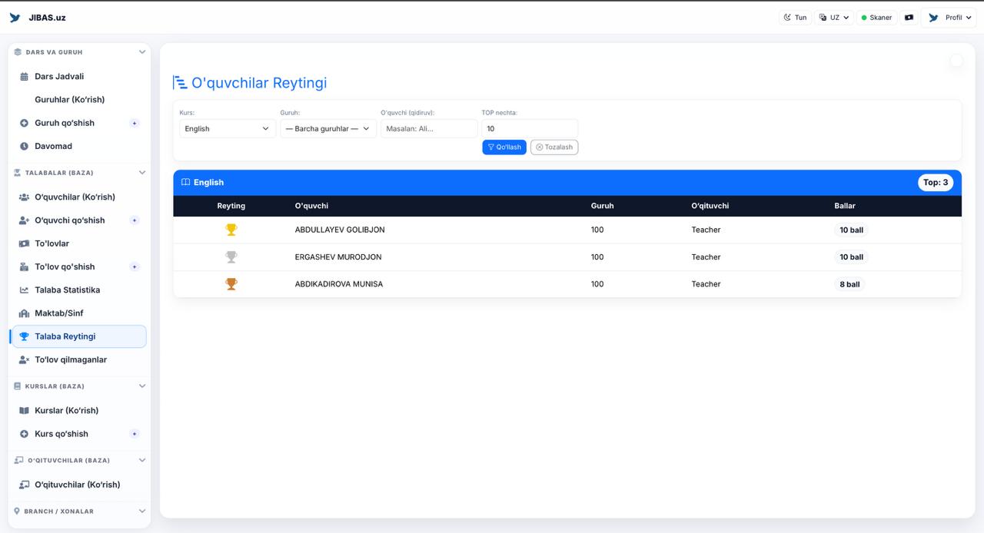Click the JIBAS.uz bird logo
The width and height of the screenshot is (984, 533).
pyautogui.click(x=15, y=18)
